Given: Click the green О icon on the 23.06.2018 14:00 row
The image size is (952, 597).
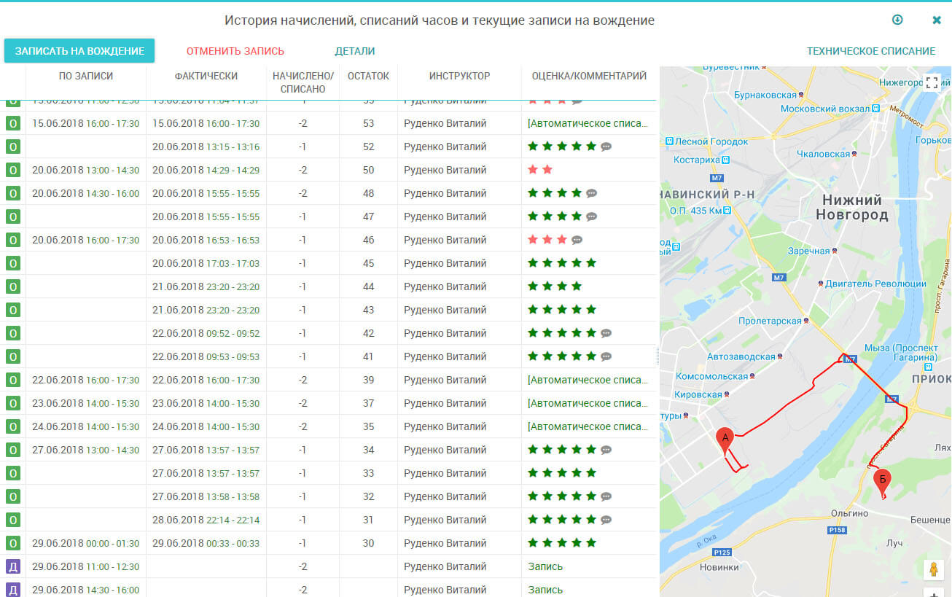Looking at the screenshot, I should [13, 403].
